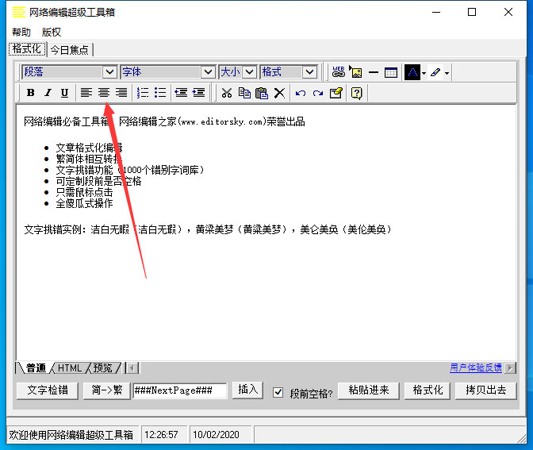Toggle underline formatting

pyautogui.click(x=64, y=93)
